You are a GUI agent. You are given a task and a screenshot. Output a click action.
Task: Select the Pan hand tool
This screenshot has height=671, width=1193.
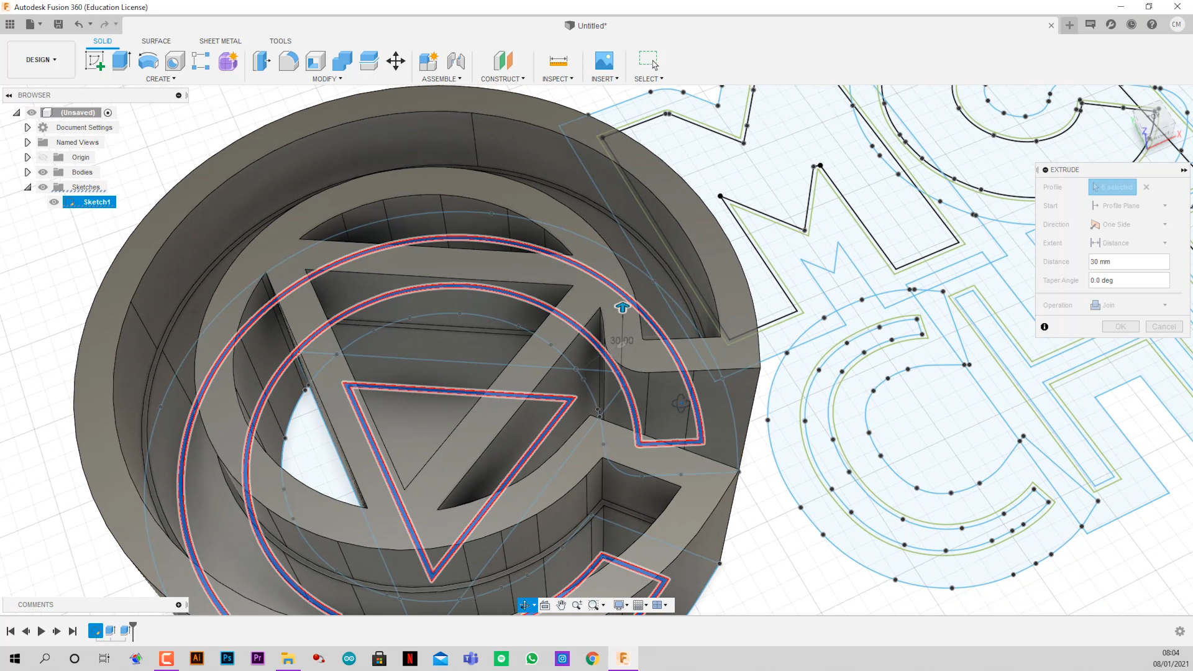tap(561, 605)
